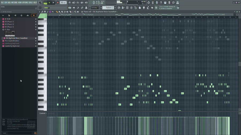Open the ADD menu
Image resolution: width=241 pixels, height=135 pixels.
pos(9,3)
